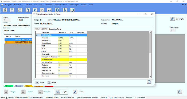Select the ERITOGRAMA header row
187x99 pixels.
[64, 35]
